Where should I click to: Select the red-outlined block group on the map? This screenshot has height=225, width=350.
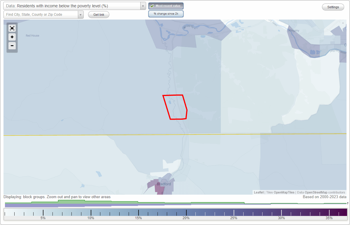(x=175, y=107)
